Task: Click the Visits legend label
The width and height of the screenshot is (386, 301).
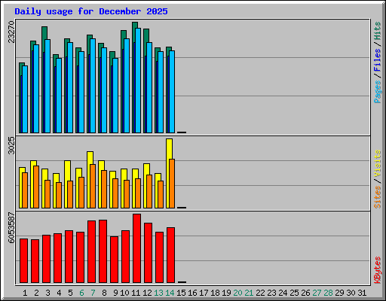Action: click(x=377, y=163)
